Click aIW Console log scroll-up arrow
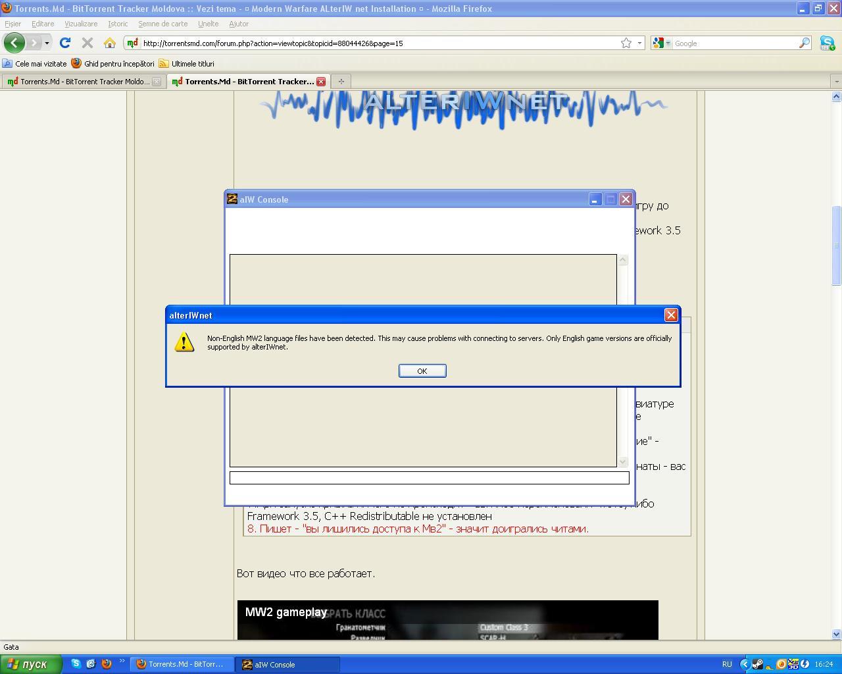 point(622,260)
